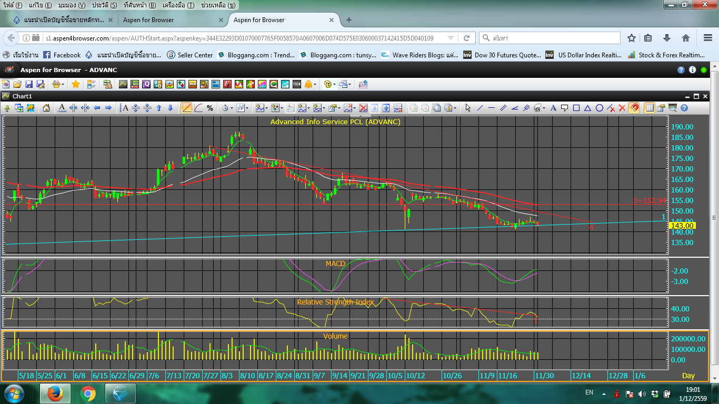Click the WA icon in the toolbar

point(192,84)
